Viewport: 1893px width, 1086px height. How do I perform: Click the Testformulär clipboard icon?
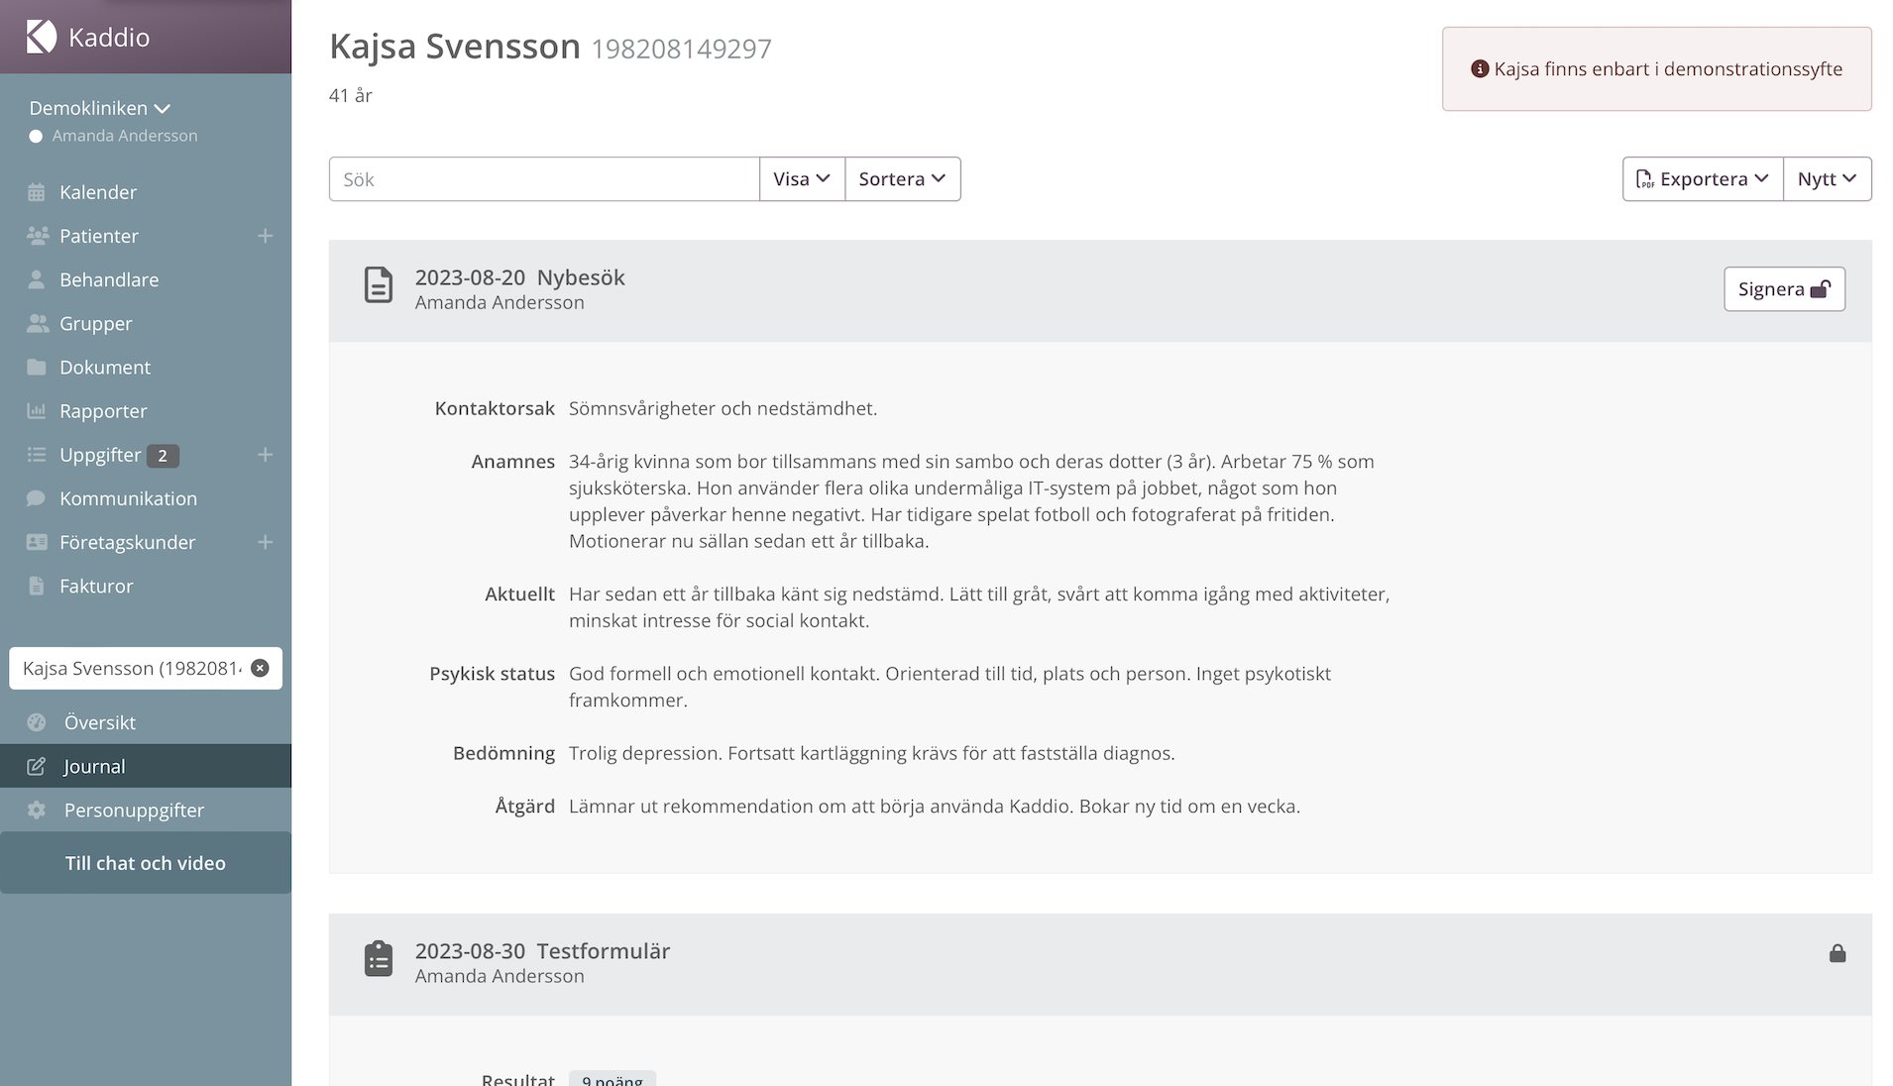tap(378, 959)
